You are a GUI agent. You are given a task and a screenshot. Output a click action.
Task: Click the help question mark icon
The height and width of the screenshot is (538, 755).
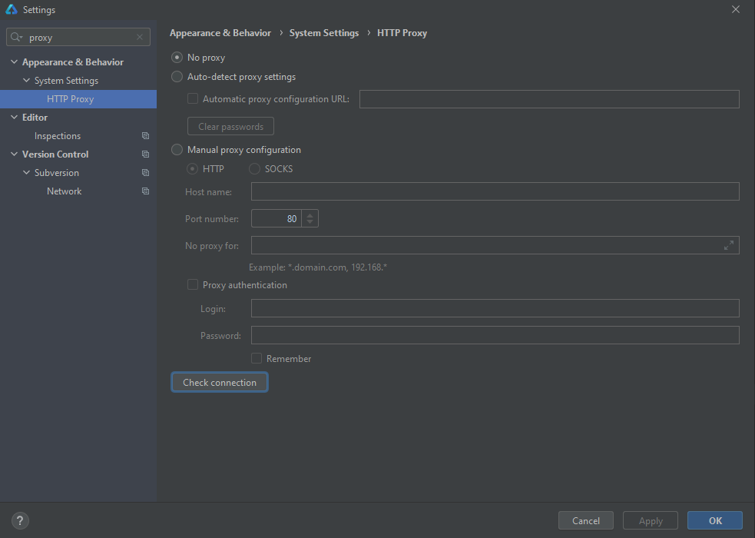click(x=20, y=520)
